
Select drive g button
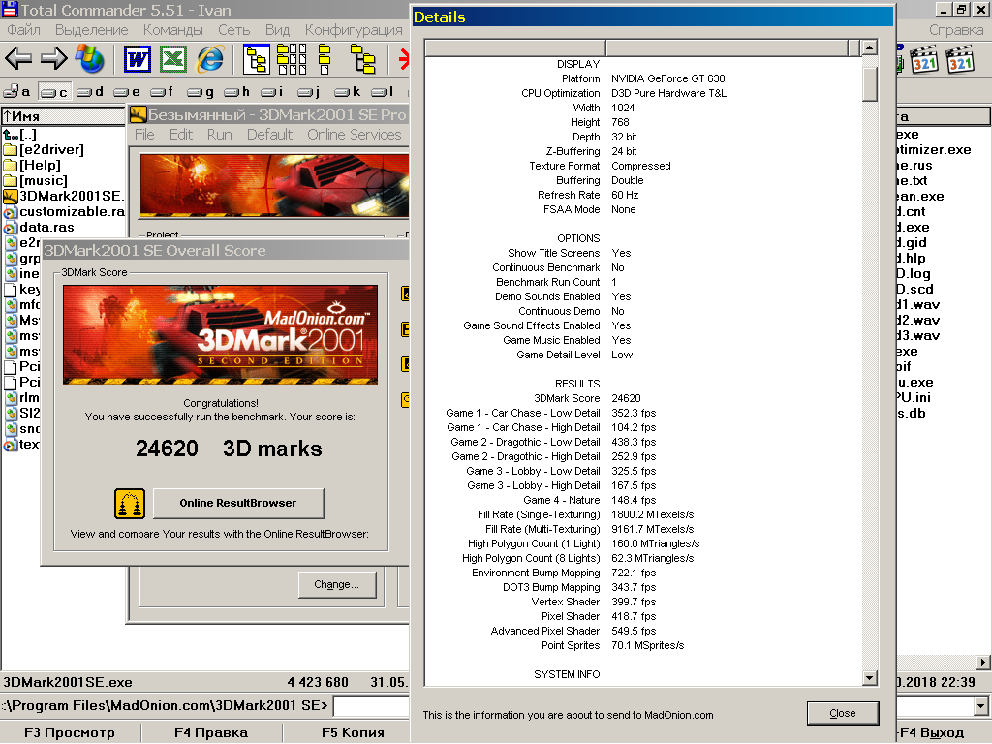click(201, 92)
